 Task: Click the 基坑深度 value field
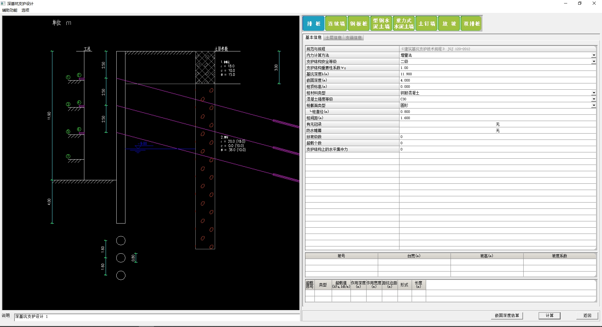(497, 74)
